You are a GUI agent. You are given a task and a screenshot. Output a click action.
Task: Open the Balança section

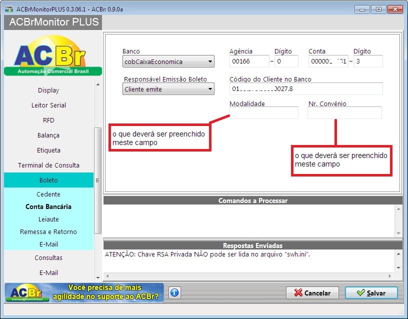coord(48,135)
